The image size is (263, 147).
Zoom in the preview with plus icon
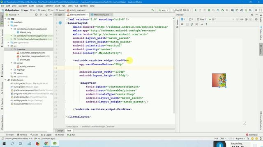coord(246,19)
